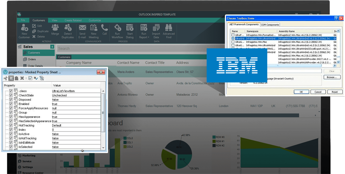Click the olive ROW #1 legend swatch
This screenshot has height=174, width=345.
click(214, 141)
